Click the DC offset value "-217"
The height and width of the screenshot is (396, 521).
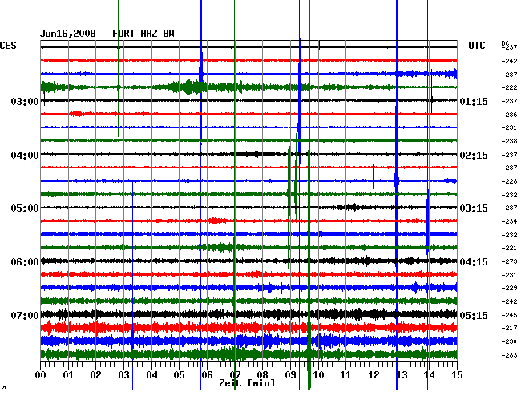pos(509,328)
